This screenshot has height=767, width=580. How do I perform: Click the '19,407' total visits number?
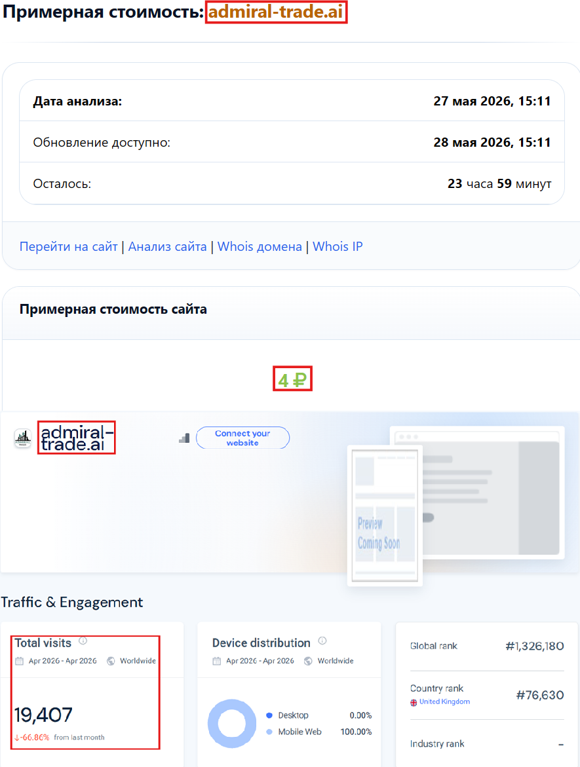[43, 715]
